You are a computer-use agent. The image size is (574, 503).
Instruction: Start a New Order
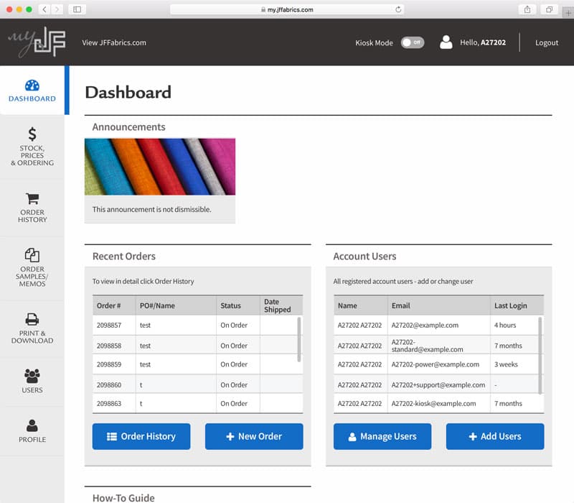coord(254,436)
